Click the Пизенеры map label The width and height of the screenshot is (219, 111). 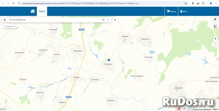(x=53, y=30)
